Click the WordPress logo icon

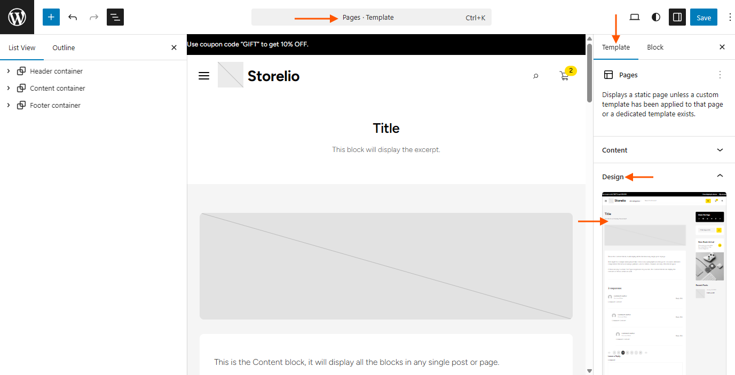[x=17, y=17]
